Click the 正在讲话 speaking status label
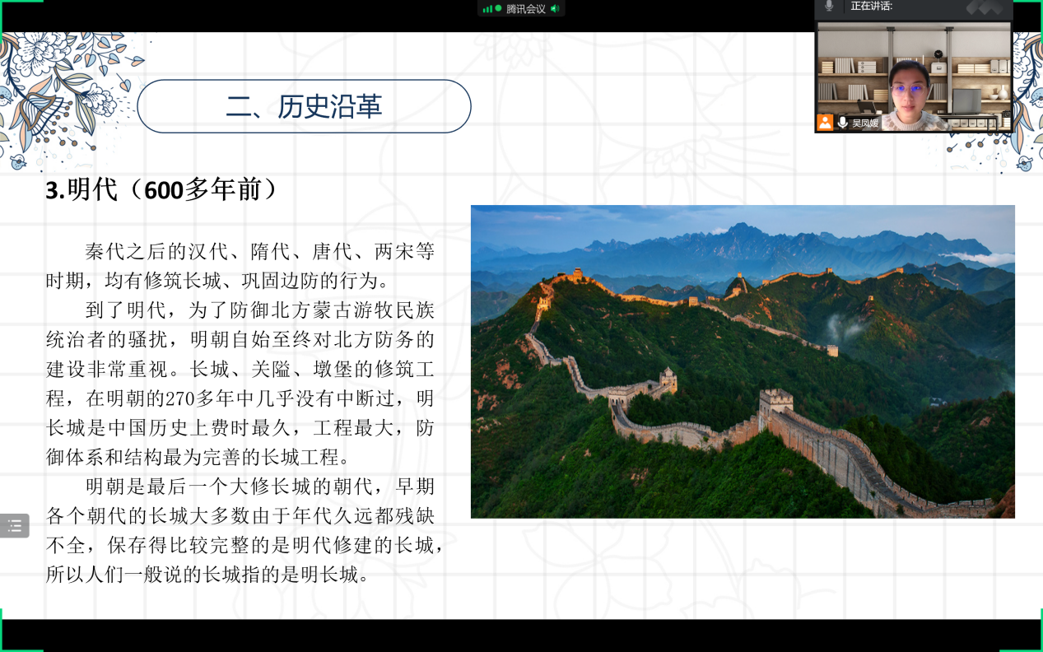The height and width of the screenshot is (652, 1043). [x=871, y=7]
